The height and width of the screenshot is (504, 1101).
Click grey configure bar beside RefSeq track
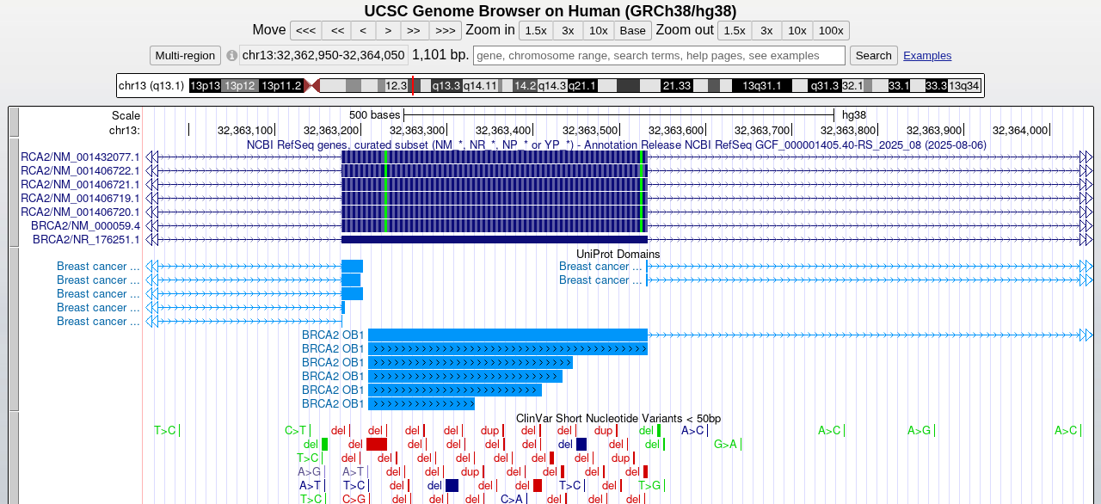[14, 192]
